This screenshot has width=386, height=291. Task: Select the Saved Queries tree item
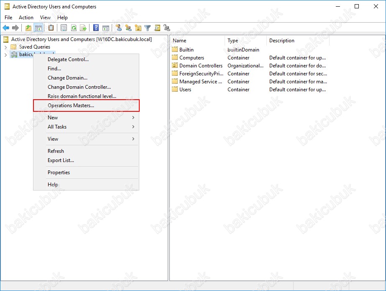coord(35,47)
